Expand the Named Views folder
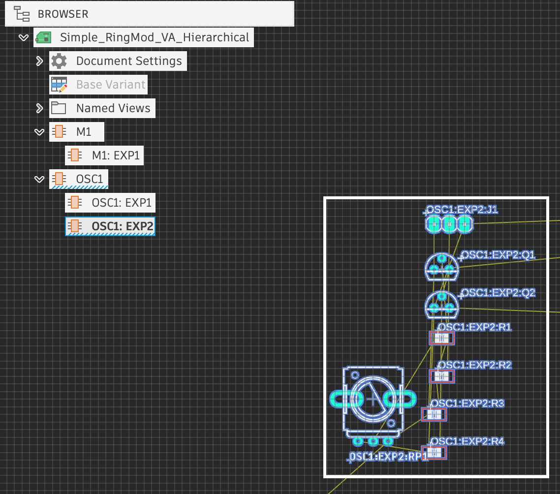 click(x=39, y=108)
